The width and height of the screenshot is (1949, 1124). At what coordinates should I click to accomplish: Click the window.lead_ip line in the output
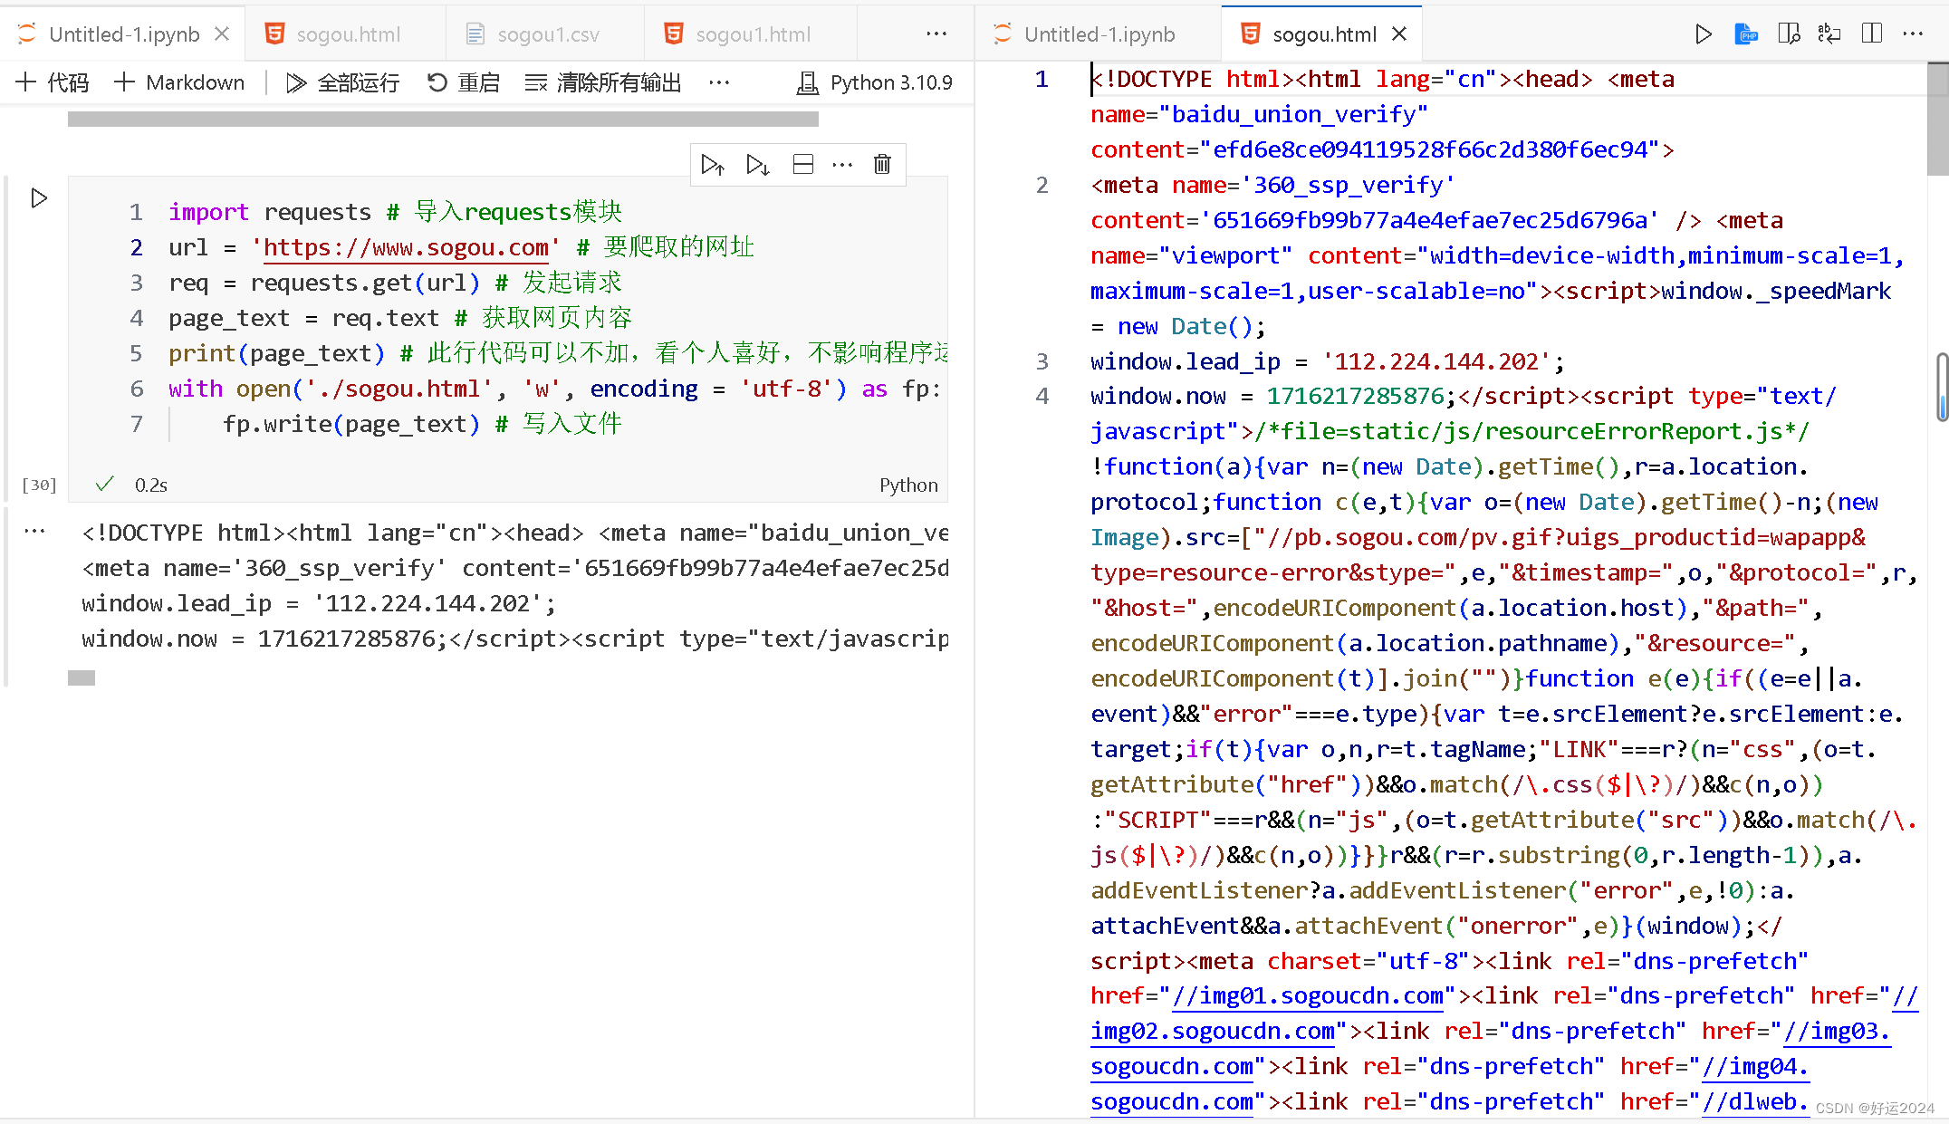(318, 603)
